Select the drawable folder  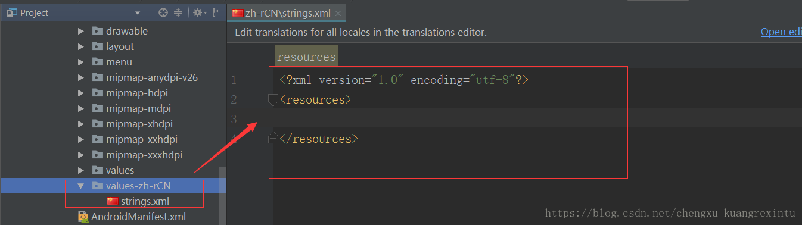point(127,31)
